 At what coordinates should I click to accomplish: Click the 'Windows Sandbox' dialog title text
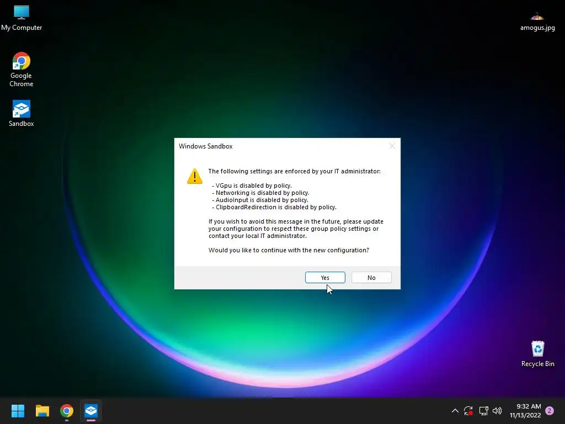[x=205, y=146]
